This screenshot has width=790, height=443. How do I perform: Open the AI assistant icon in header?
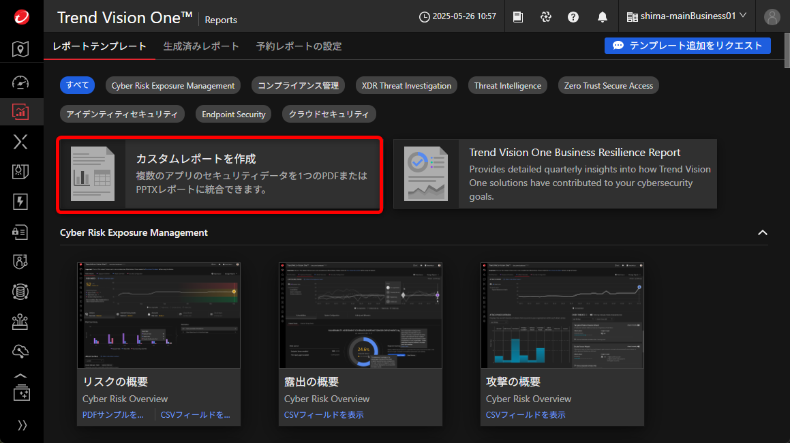546,16
